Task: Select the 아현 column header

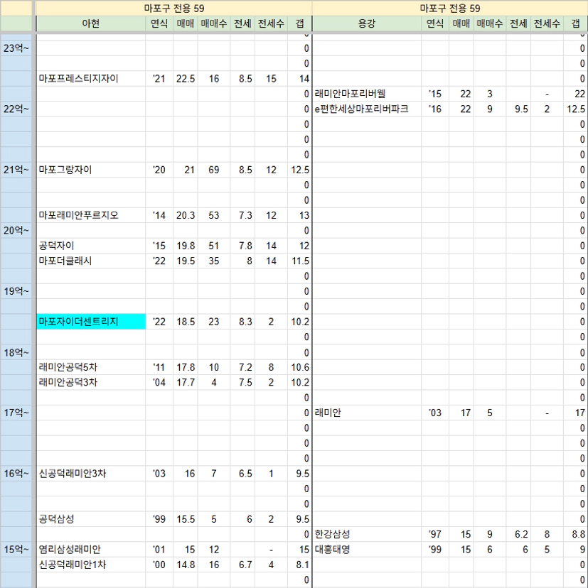Action: (91, 23)
